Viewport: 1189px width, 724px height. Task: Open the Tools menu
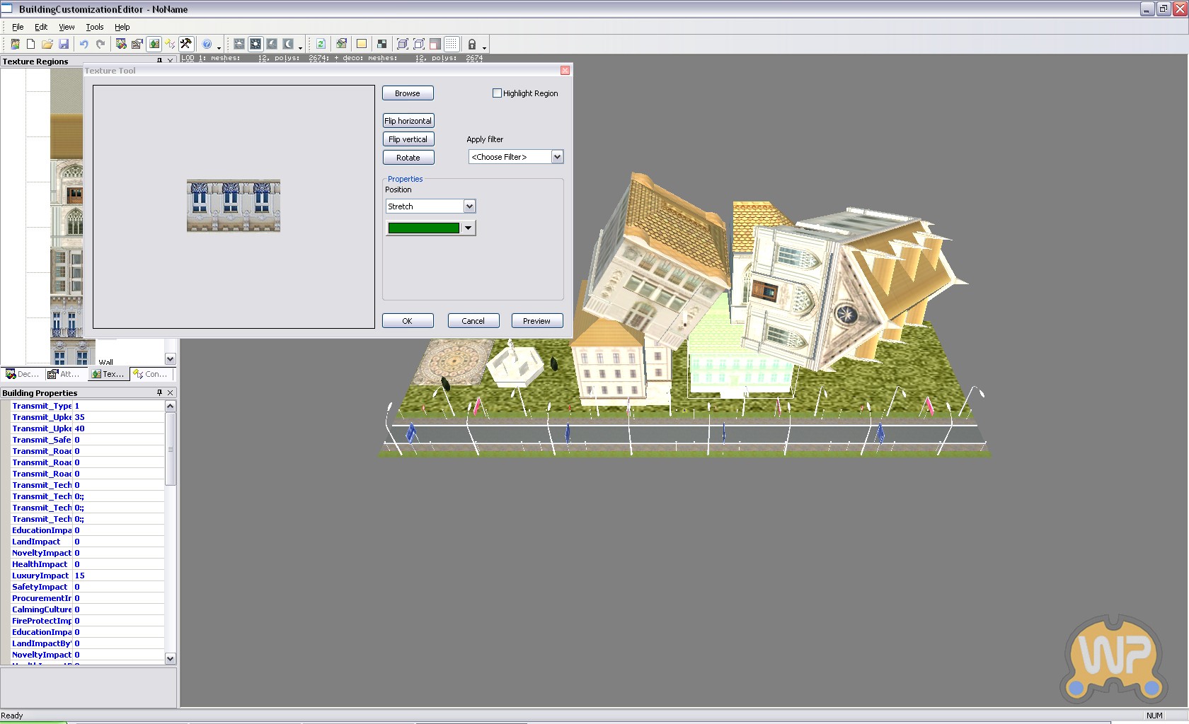pos(95,27)
